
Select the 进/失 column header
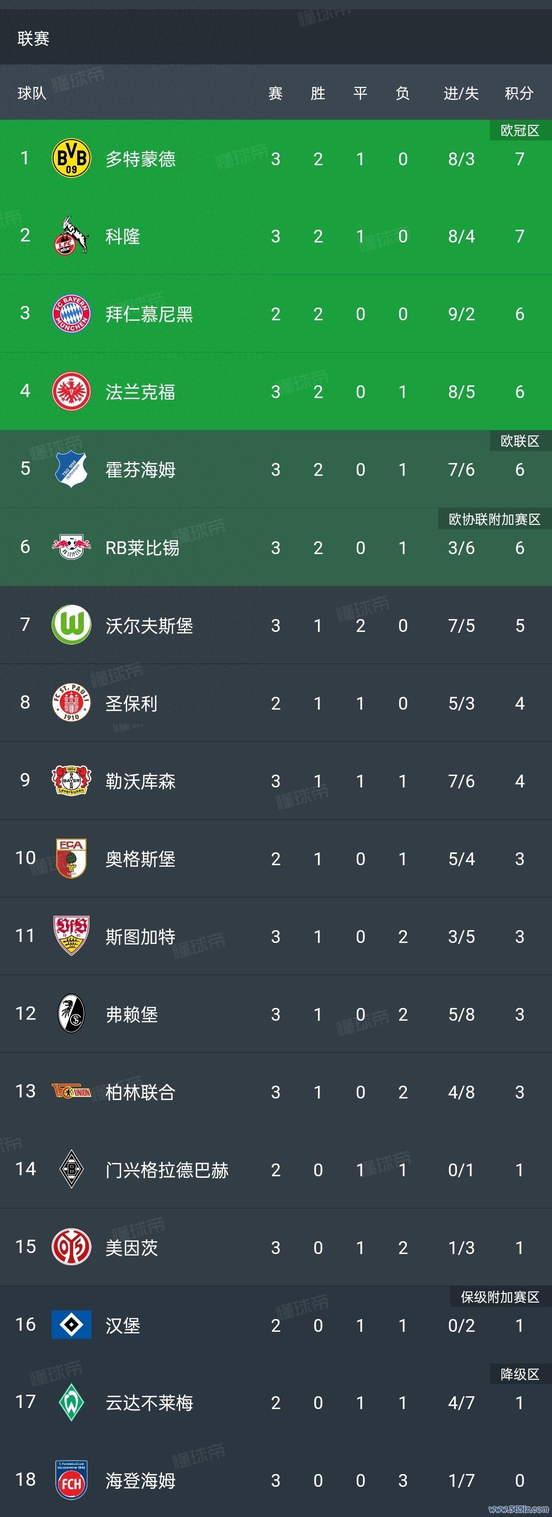click(461, 93)
